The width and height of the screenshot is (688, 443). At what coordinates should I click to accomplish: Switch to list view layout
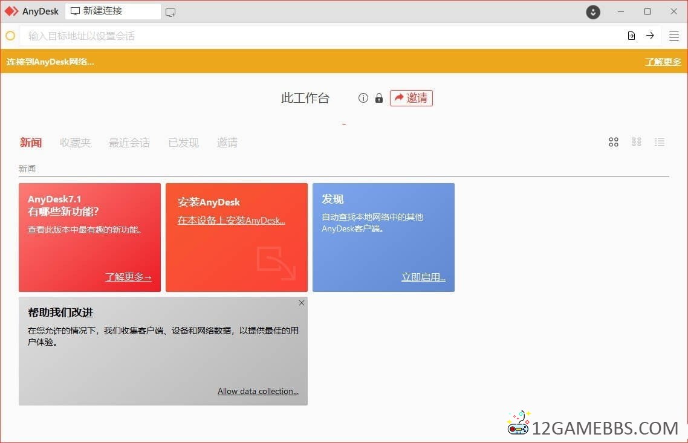point(659,141)
